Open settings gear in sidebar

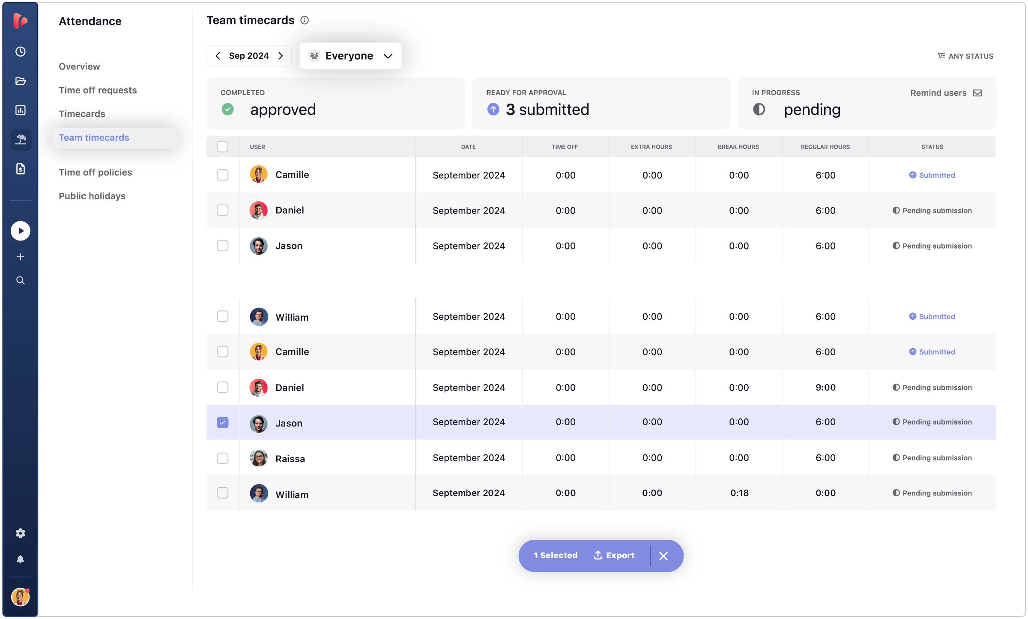point(21,533)
